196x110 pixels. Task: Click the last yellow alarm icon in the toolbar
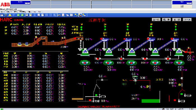84,15
